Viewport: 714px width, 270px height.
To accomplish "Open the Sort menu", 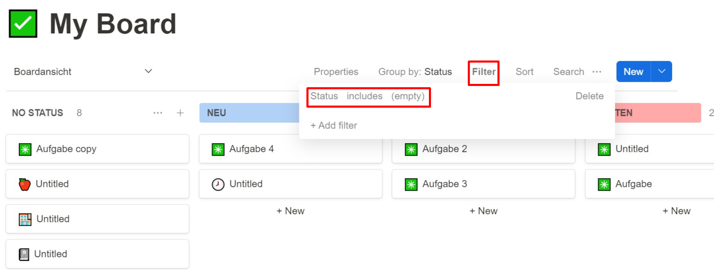I will point(524,72).
